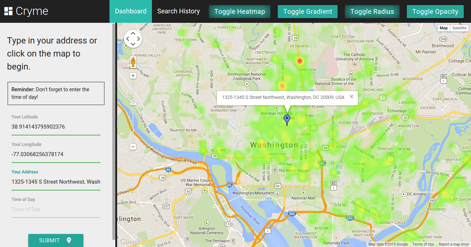Switch to Satellite view type
Viewport: 471px width, 247px height.
point(459,28)
